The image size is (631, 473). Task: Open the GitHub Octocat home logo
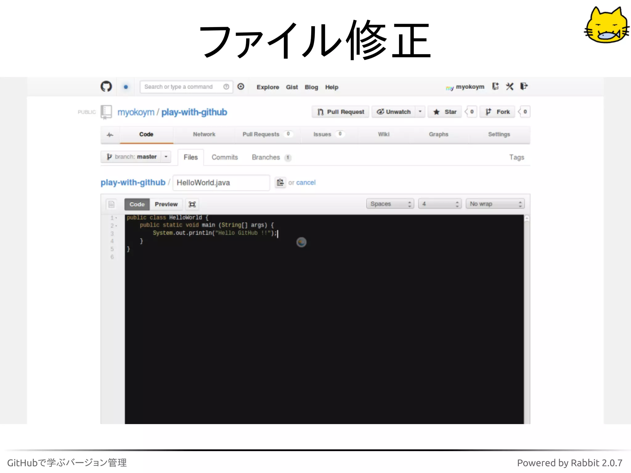(x=106, y=87)
